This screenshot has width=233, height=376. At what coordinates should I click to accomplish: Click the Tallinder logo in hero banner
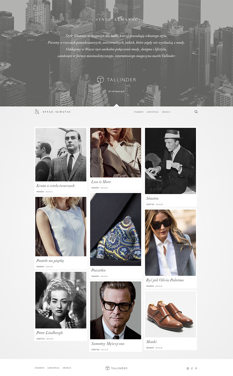[116, 80]
